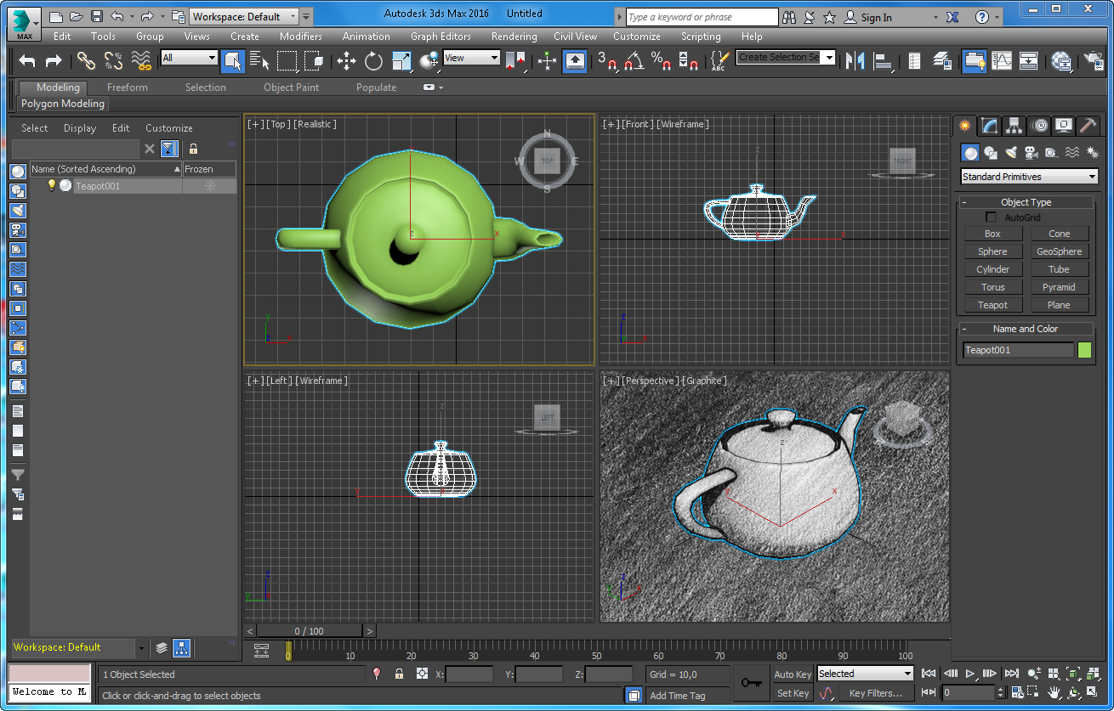1114x711 pixels.
Task: Open the Utilities hammer panel tab
Action: click(1088, 126)
